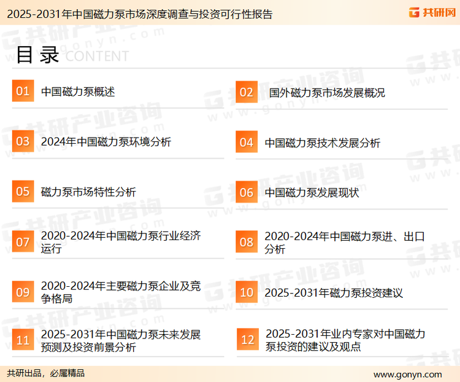Open 中国磁力泵发展现状 entry
Viewport: 460px width, 382px height.
(x=312, y=192)
